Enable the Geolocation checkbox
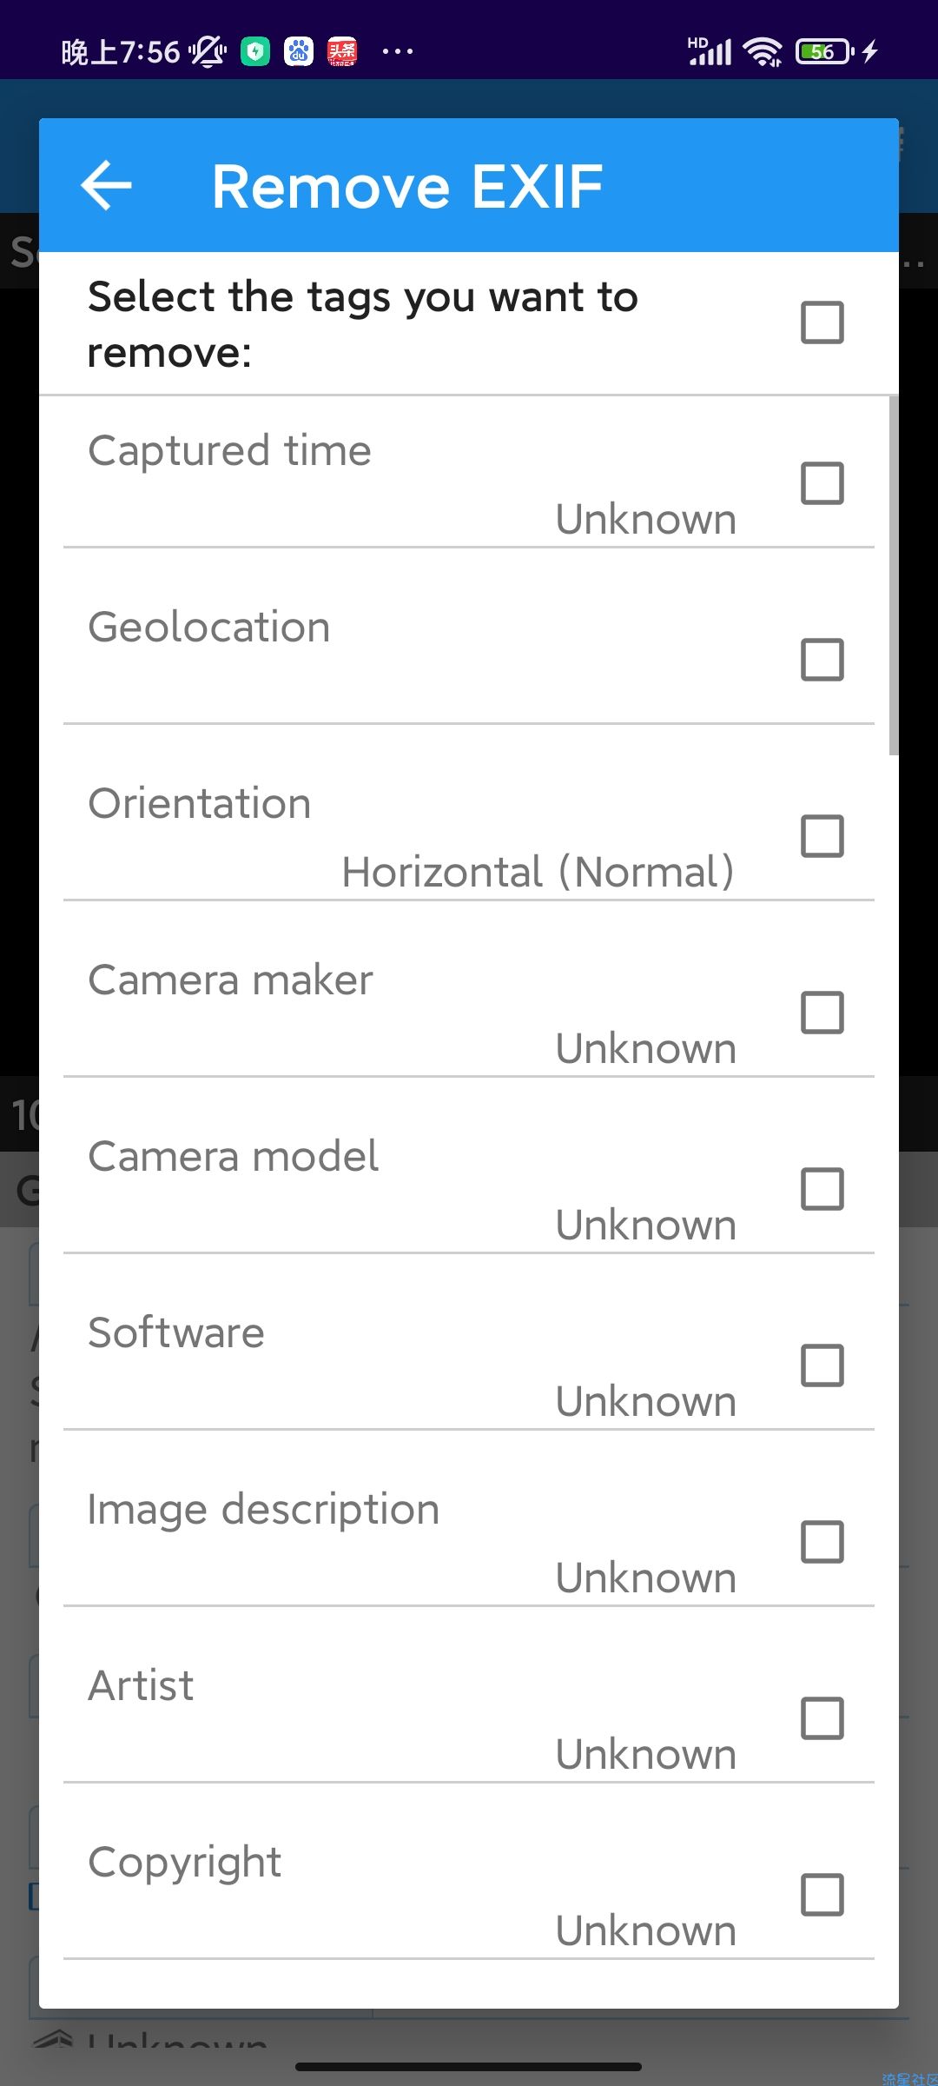 coord(822,660)
